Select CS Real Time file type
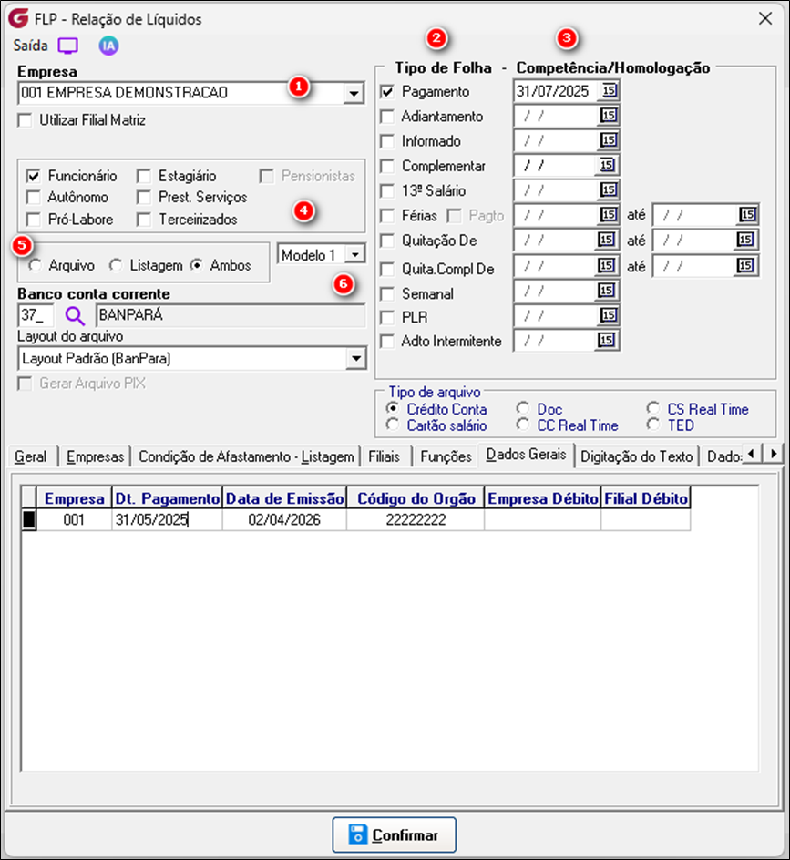 coord(652,409)
